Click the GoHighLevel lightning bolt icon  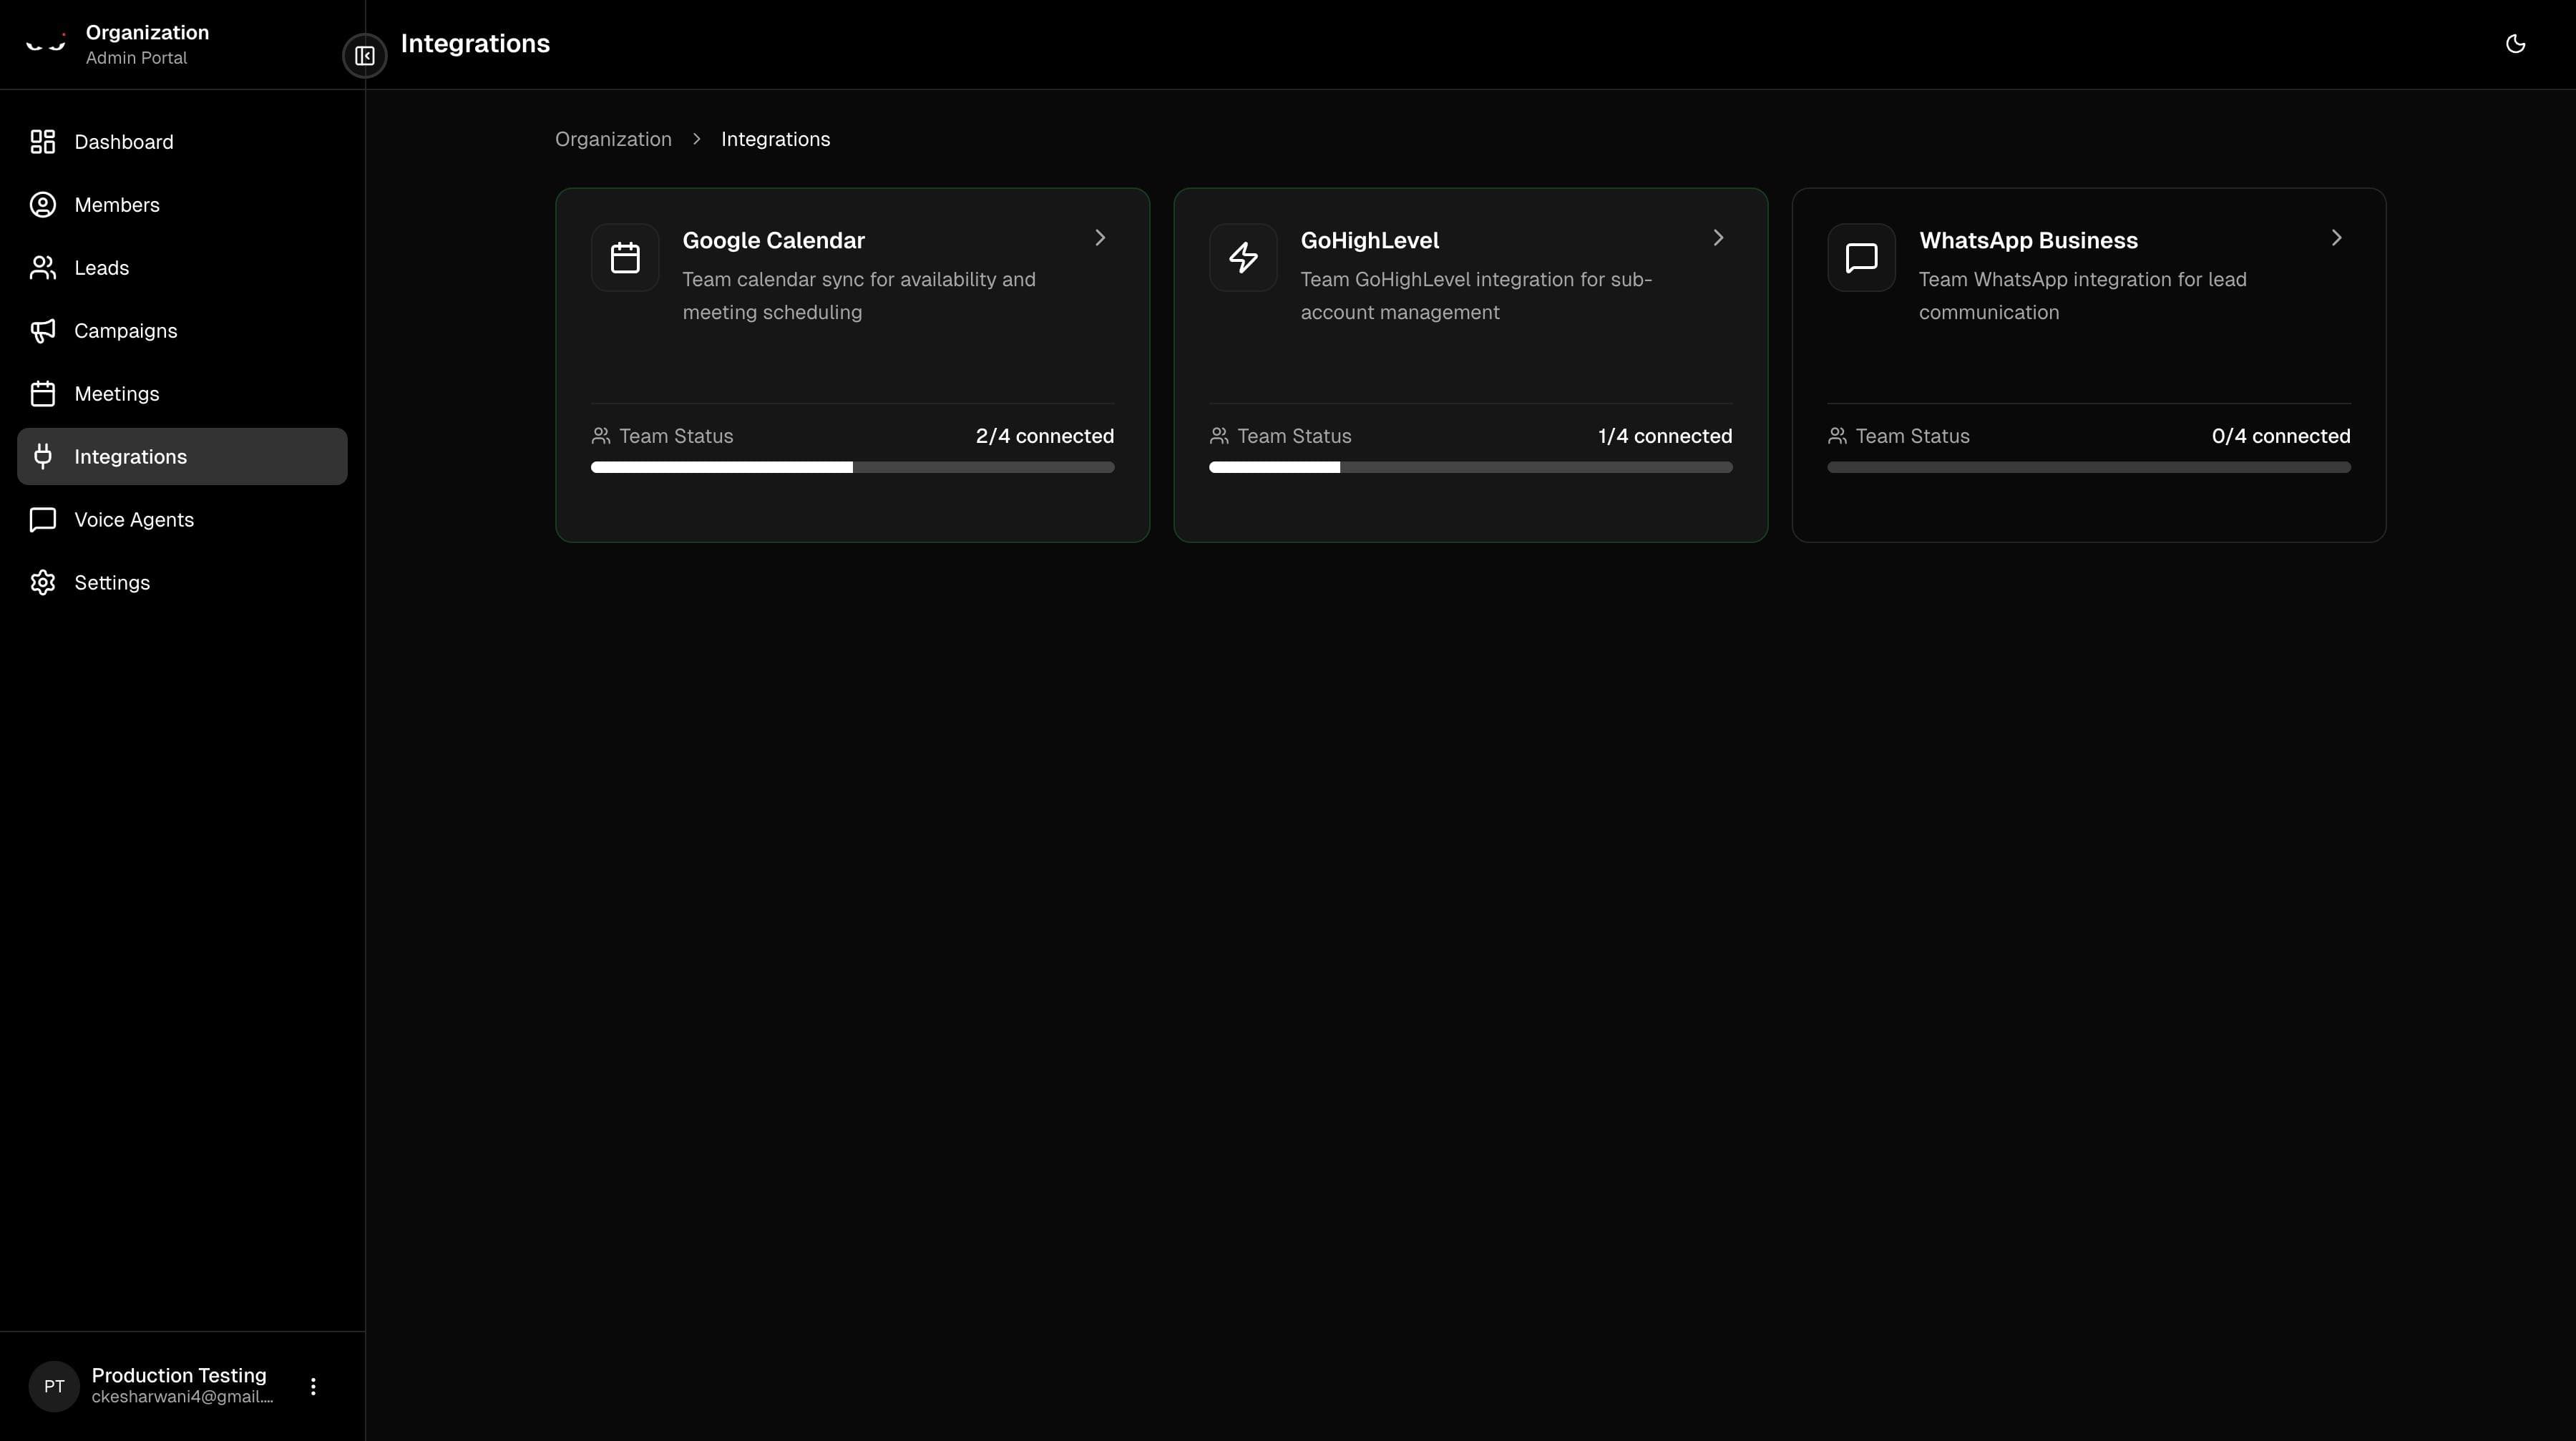pyautogui.click(x=1243, y=257)
